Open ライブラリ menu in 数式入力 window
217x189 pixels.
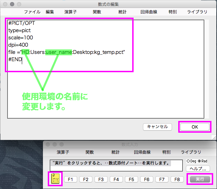(191, 152)
